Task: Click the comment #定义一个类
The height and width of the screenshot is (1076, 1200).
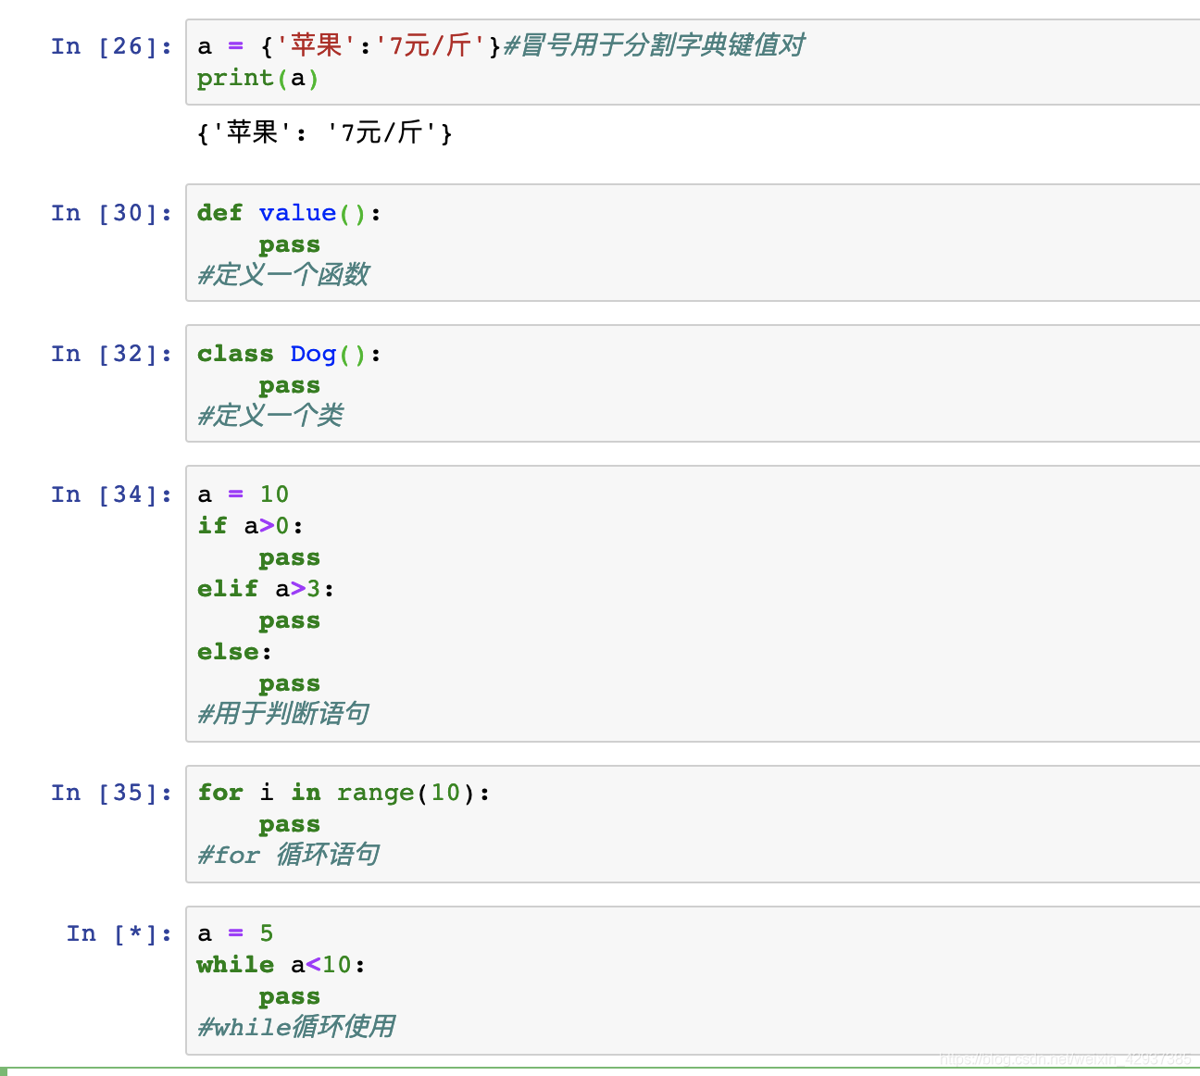Action: (270, 416)
